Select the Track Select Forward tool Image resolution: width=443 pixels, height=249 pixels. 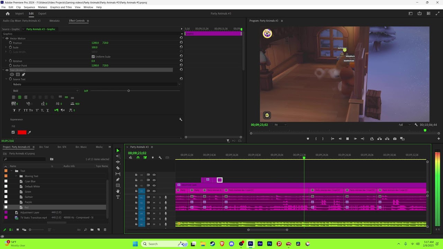(118, 156)
